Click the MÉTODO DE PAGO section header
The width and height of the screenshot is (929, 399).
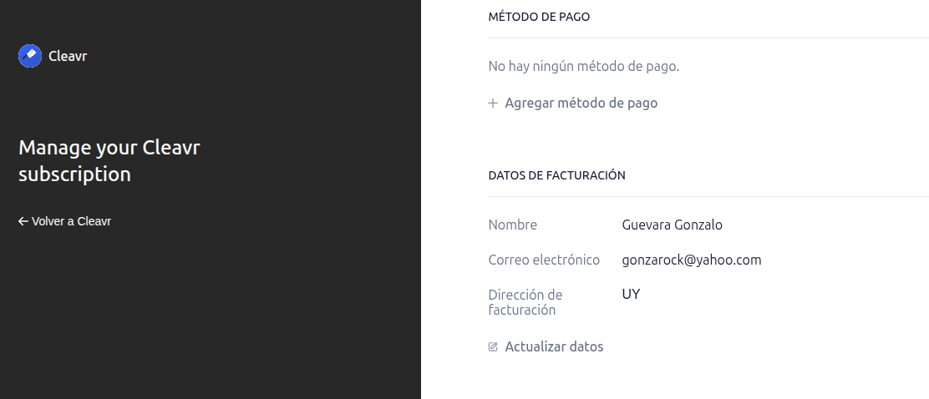click(539, 17)
